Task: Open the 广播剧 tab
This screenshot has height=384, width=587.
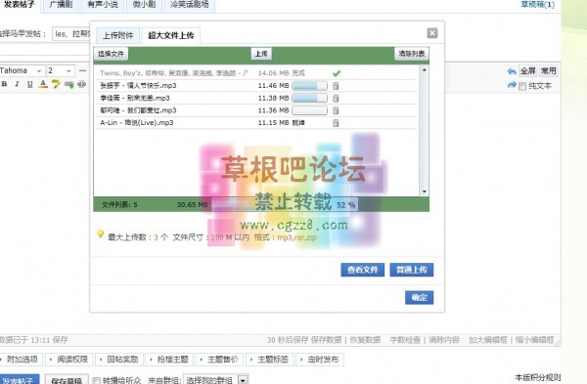Action: (61, 5)
